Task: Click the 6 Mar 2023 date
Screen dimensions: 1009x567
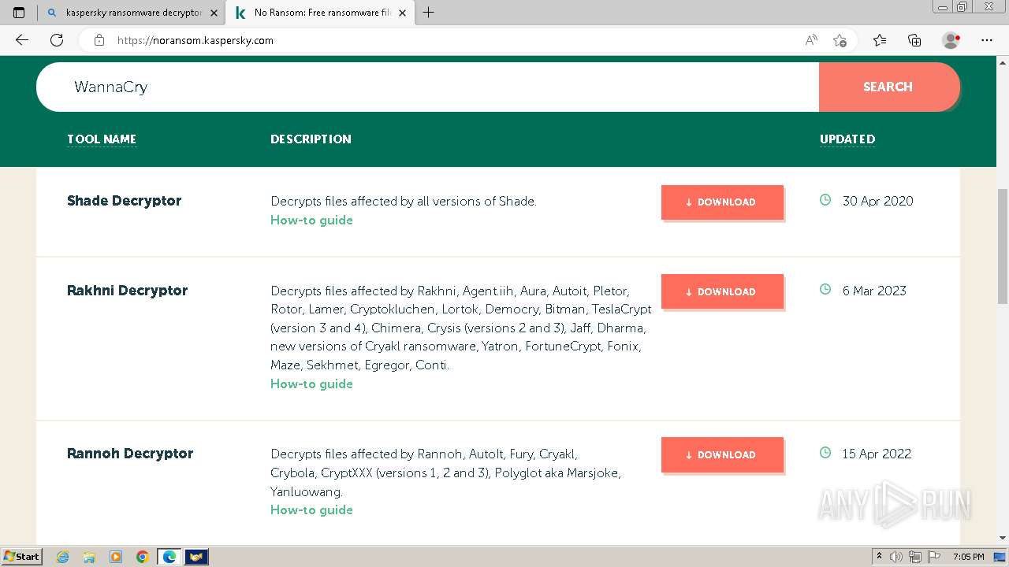Action: tap(874, 291)
